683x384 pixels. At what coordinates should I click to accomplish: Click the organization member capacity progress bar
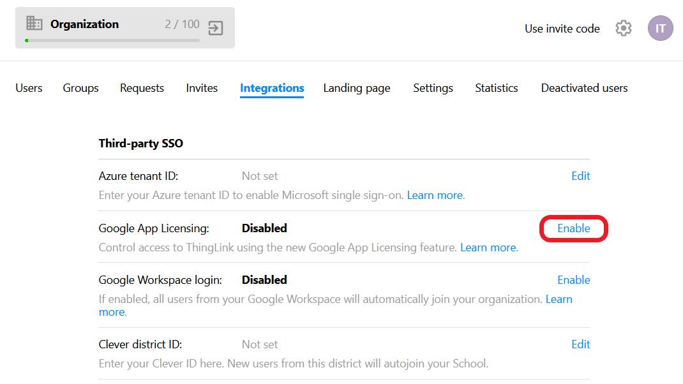(112, 40)
